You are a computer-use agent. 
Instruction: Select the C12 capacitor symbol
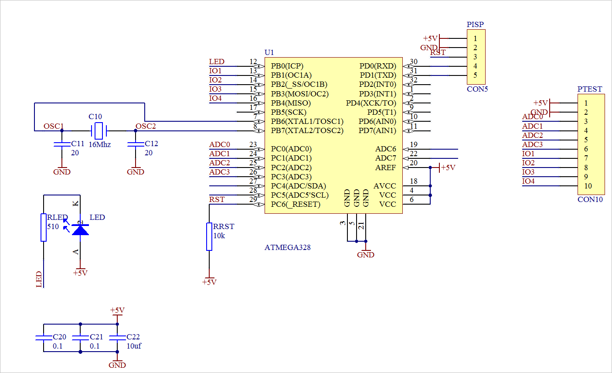click(136, 144)
